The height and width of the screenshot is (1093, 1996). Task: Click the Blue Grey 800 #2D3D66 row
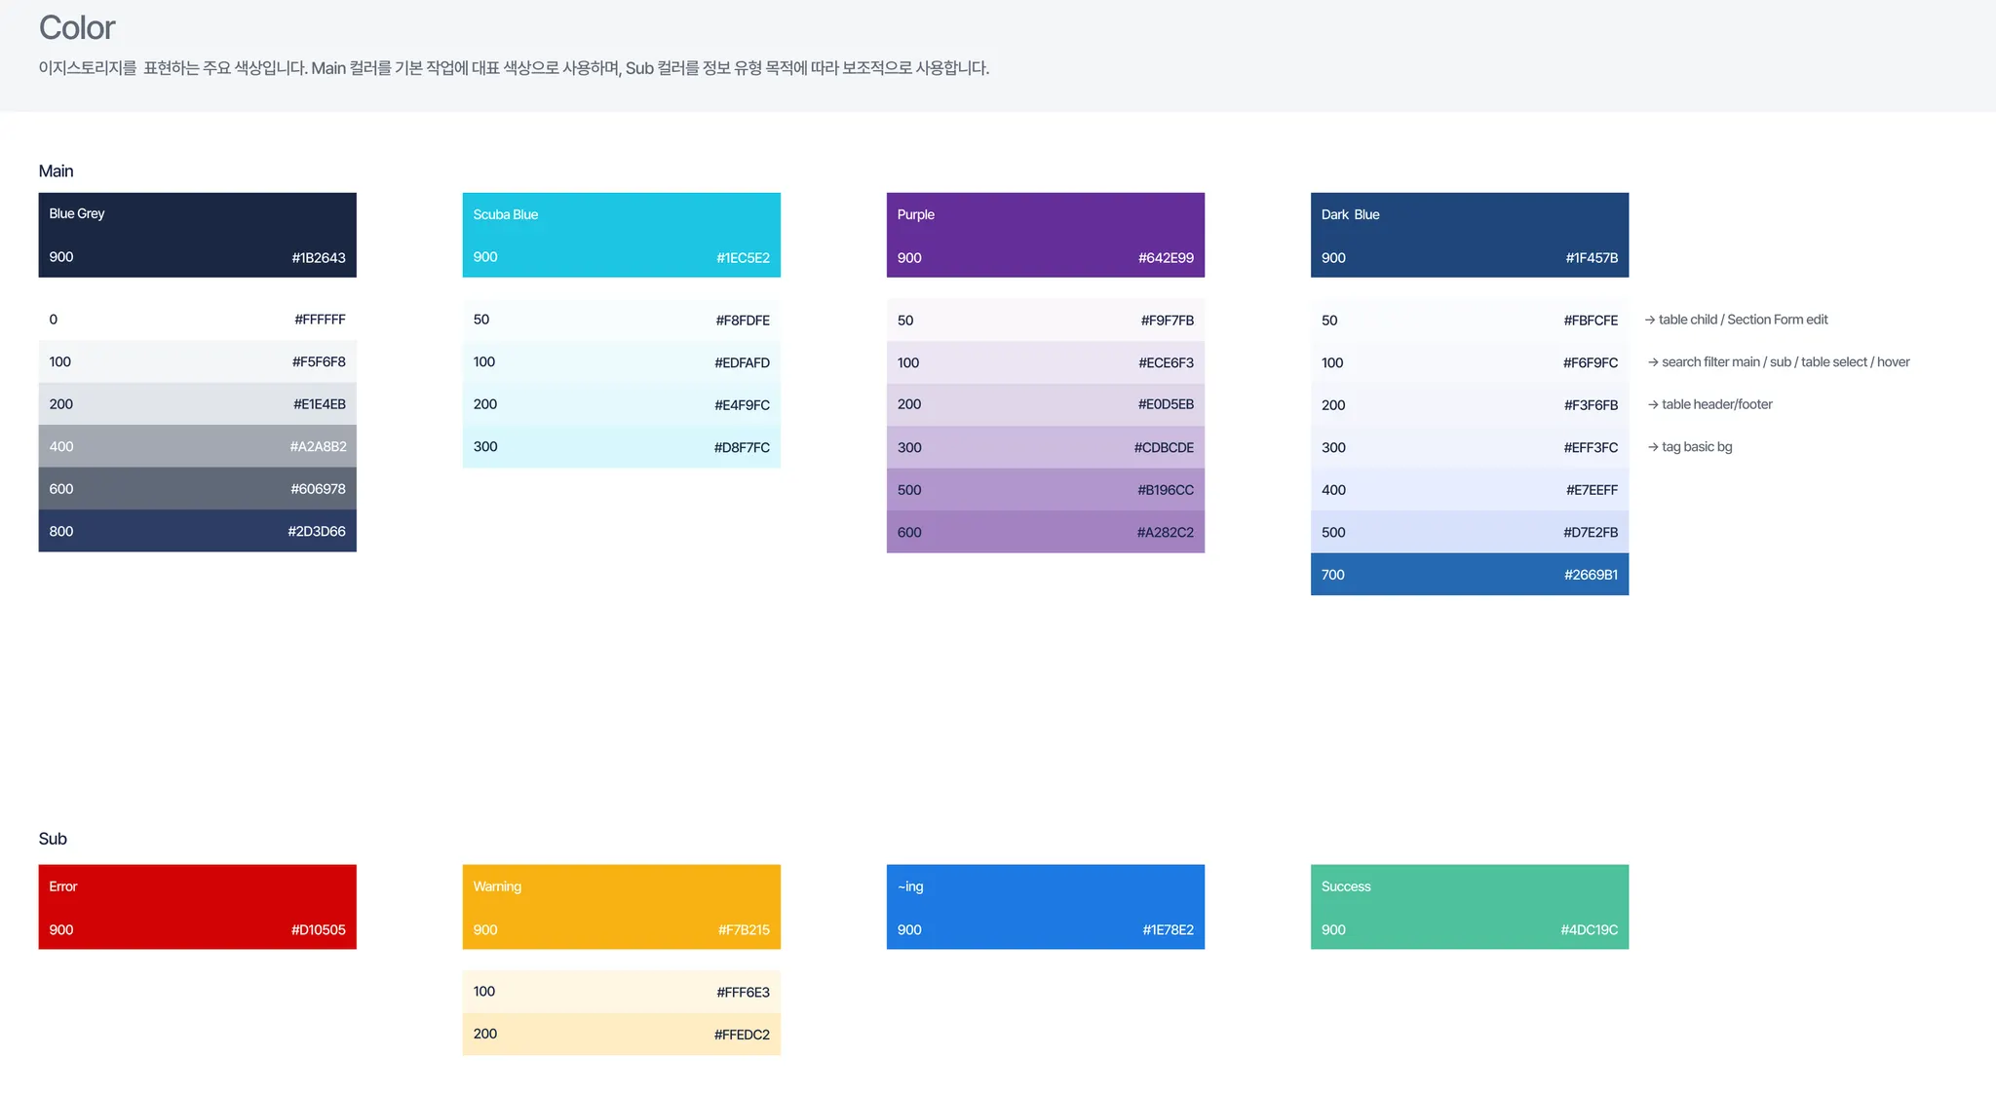pyautogui.click(x=197, y=531)
